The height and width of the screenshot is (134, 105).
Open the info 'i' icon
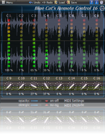tap(96, 2)
